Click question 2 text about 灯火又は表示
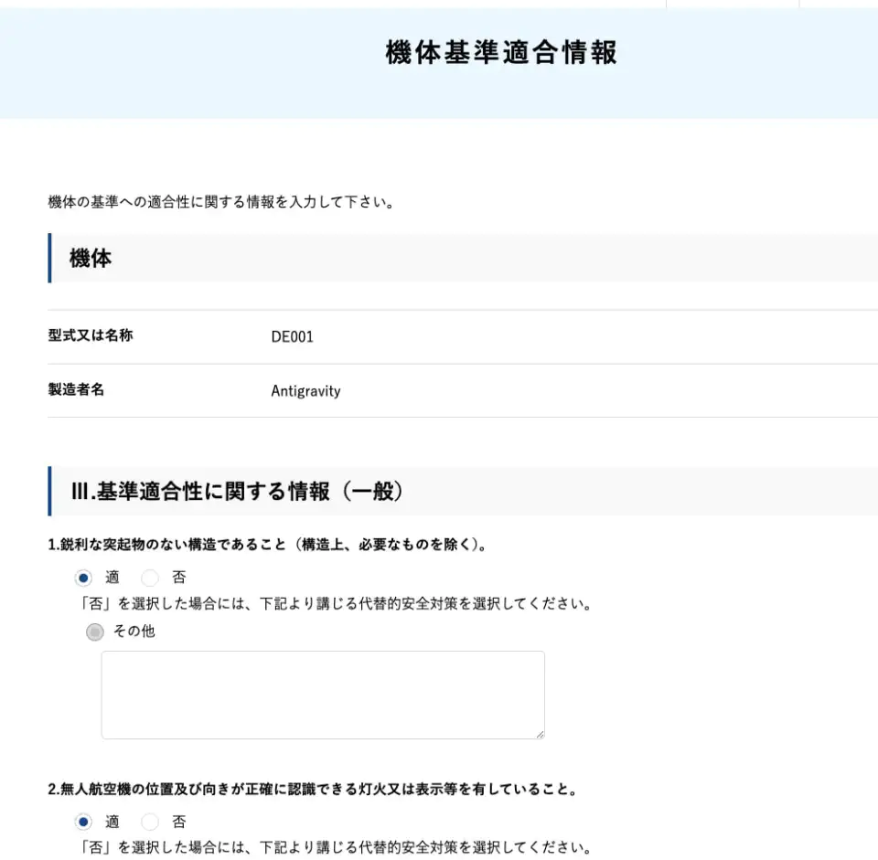Viewport: 878px width, 860px height. point(312,790)
